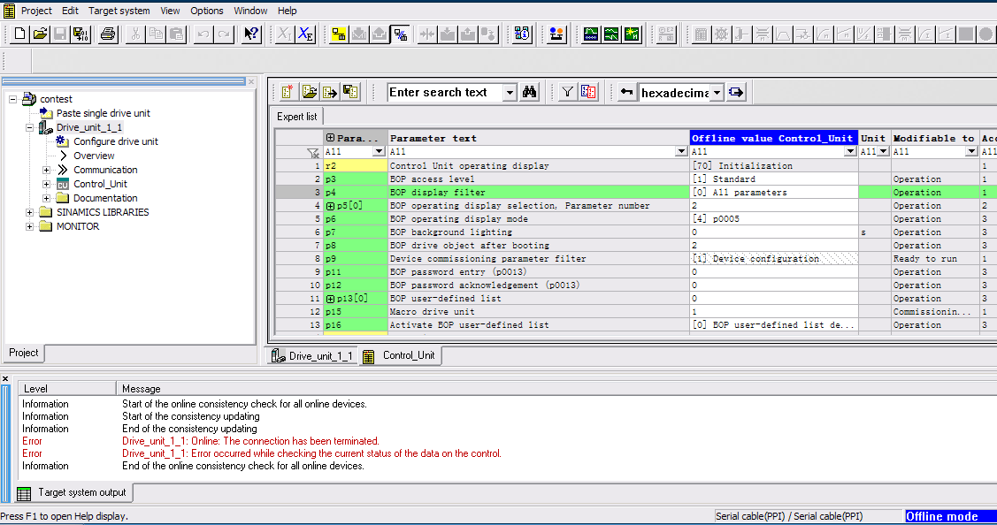
Task: Click the p9 Device configuration value cell
Action: tap(773, 259)
